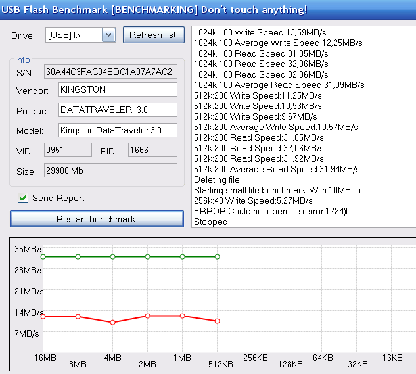Toggle the Send Report checkbox
Screen dimensions: 416x374
coord(23,198)
